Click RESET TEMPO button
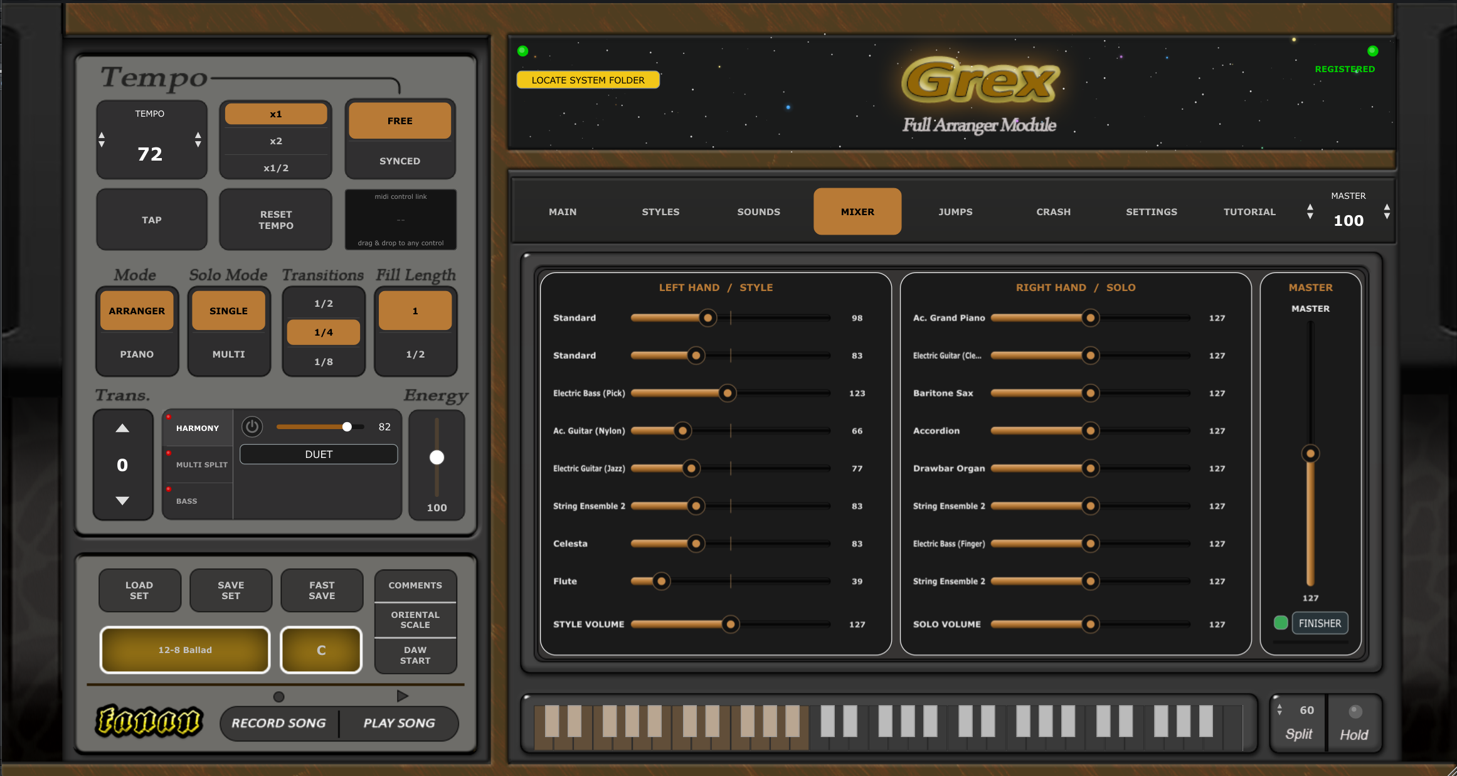Viewport: 1457px width, 776px height. tap(276, 220)
